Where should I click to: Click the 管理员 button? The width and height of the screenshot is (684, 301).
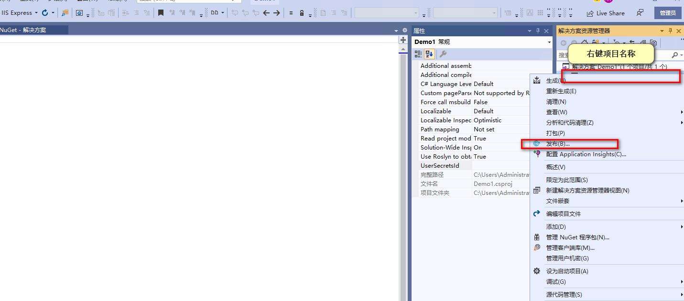667,13
